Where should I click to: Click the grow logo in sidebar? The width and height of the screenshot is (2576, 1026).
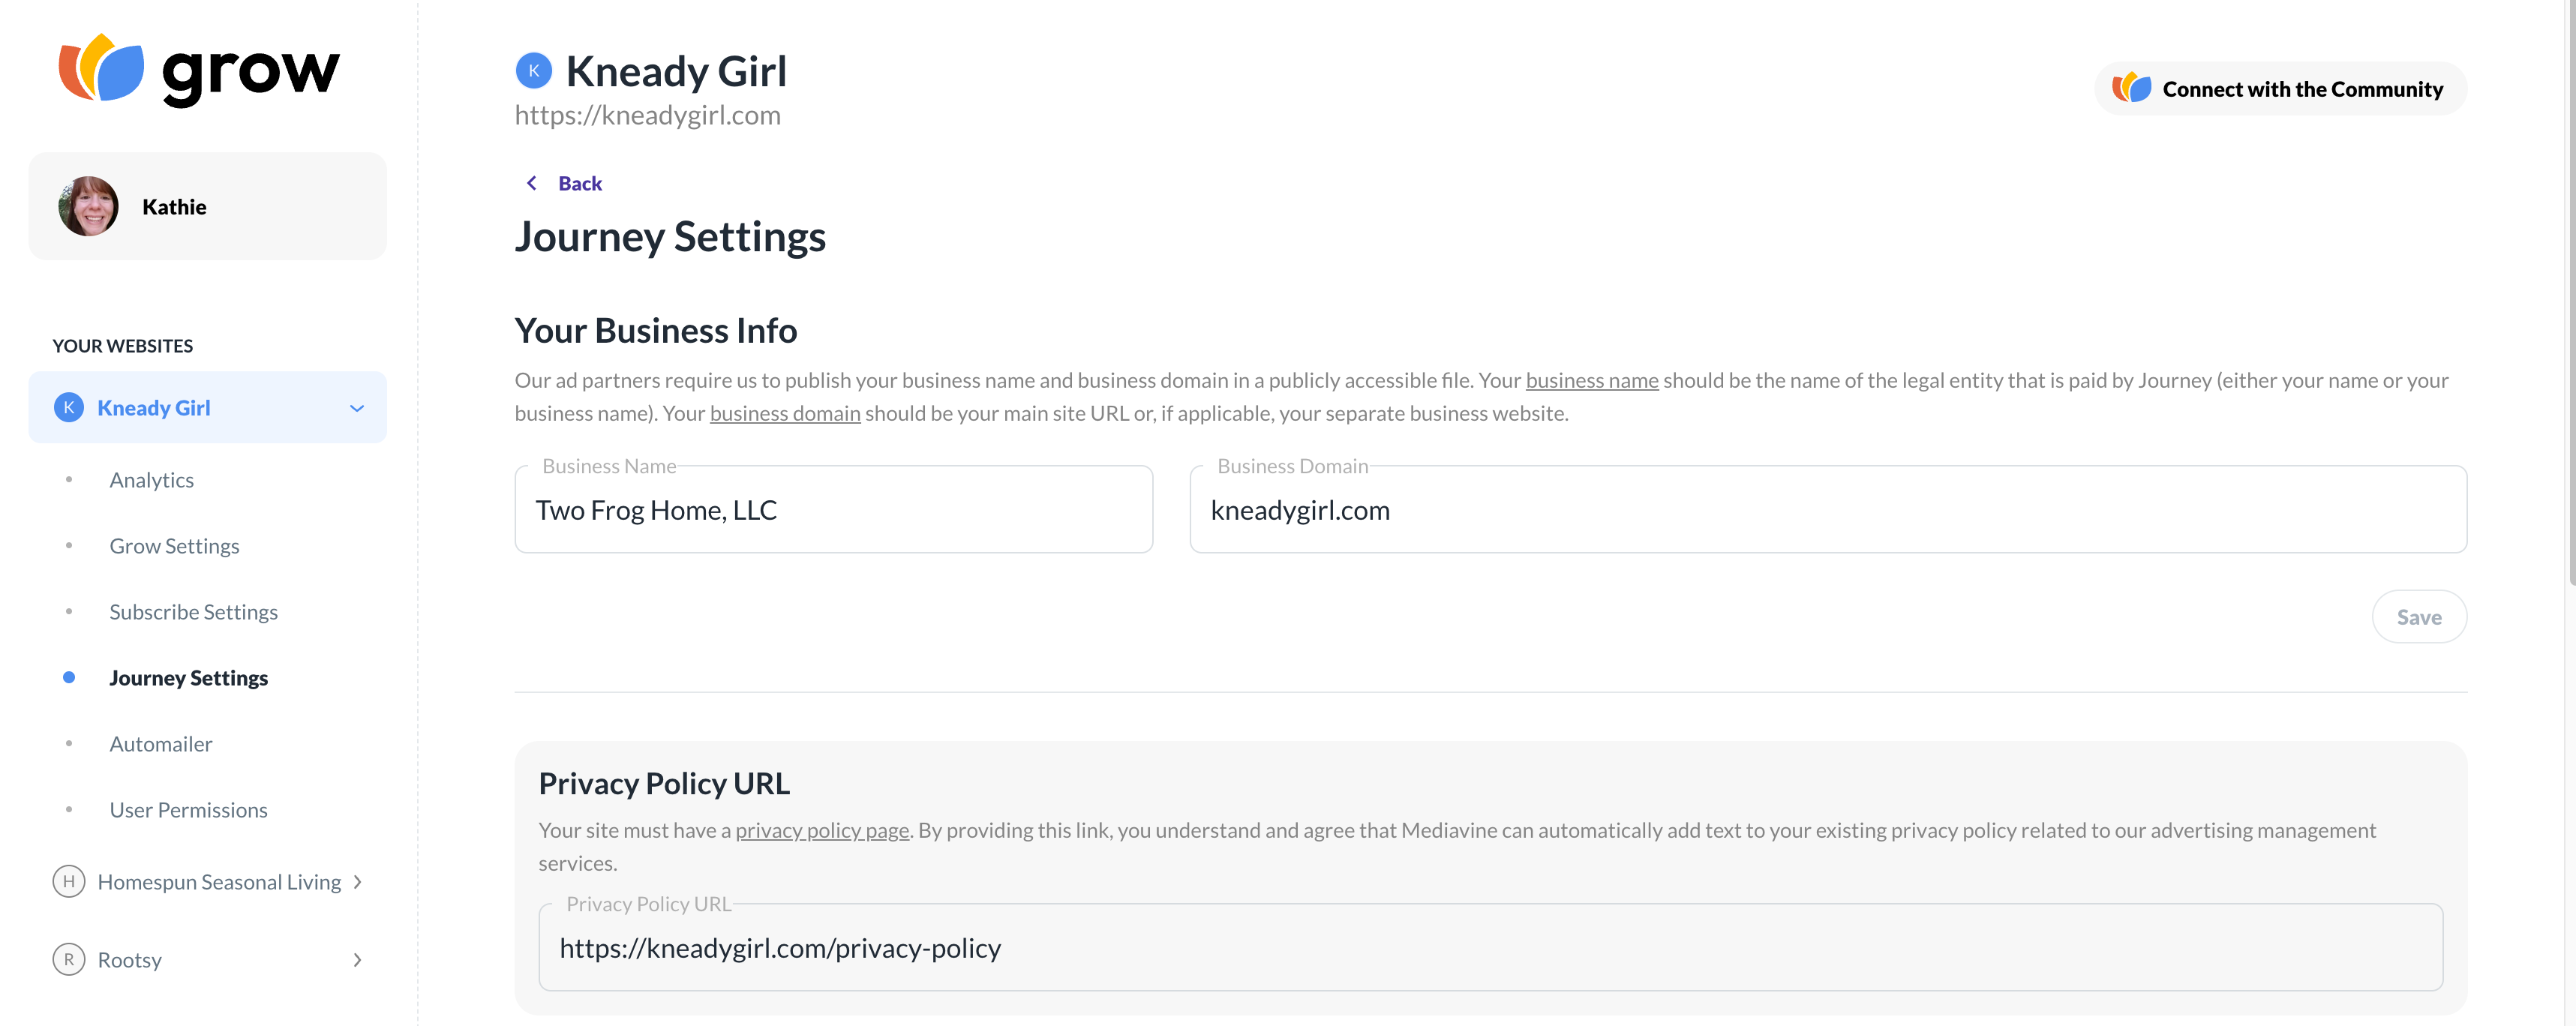pos(199,70)
